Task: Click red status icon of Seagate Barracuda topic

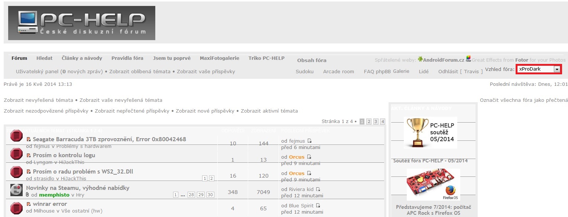Action: [x=16, y=136]
